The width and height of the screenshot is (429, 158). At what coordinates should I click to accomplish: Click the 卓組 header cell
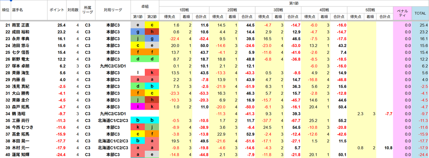pyautogui.click(x=145, y=7)
